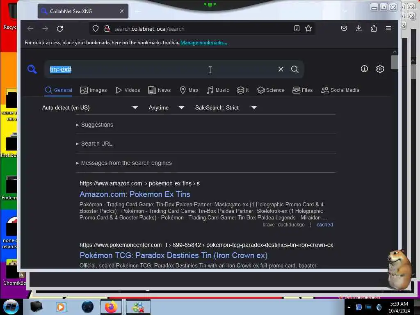
Task: Click the SearXNG logo magnifier
Action: click(x=32, y=69)
